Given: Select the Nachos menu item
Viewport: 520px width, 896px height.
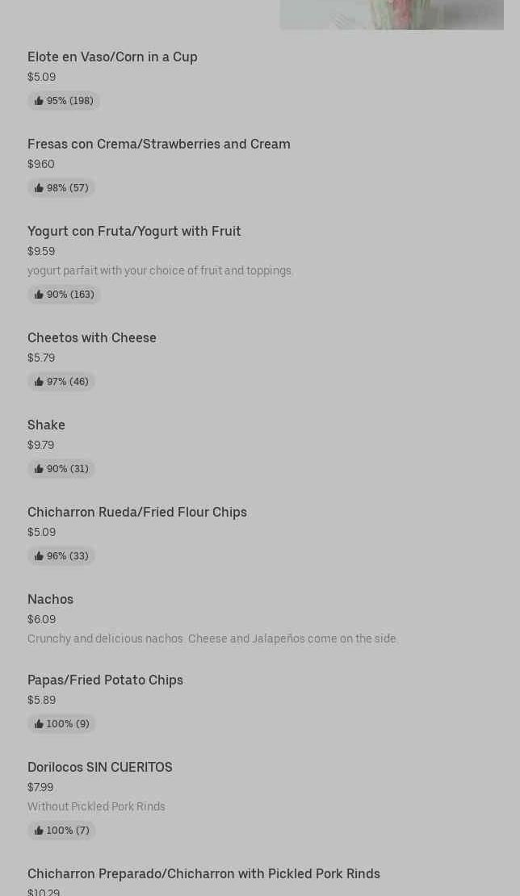Looking at the screenshot, I should point(50,599).
